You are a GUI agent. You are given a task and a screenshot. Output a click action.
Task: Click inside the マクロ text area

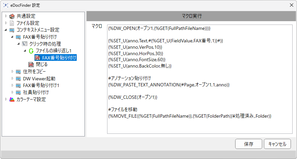click(200, 79)
